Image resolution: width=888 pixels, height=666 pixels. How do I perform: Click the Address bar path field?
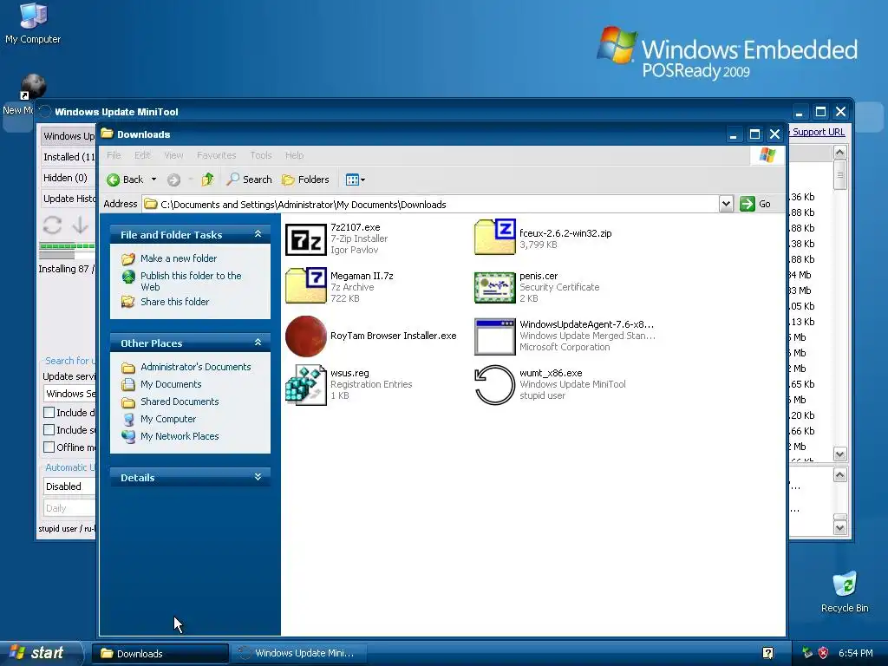tap(430, 204)
